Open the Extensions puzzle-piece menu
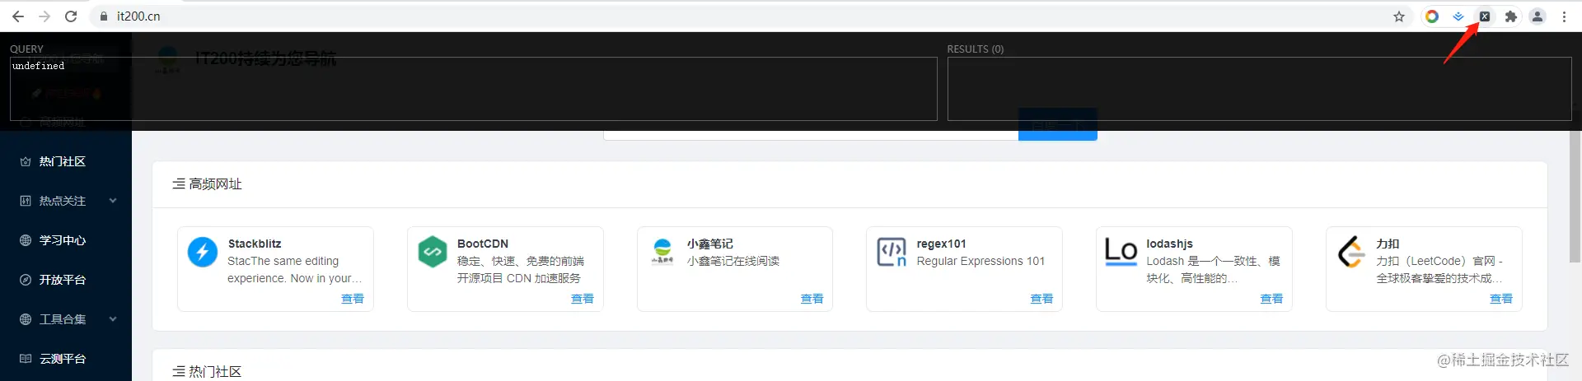 [x=1511, y=16]
